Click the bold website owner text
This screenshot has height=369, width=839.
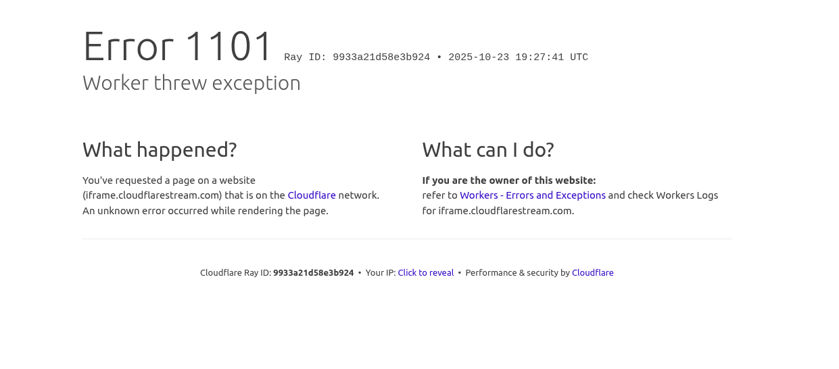[509, 180]
